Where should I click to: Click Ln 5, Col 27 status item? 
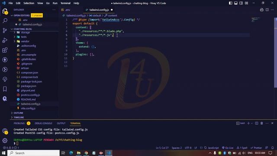click(162, 148)
